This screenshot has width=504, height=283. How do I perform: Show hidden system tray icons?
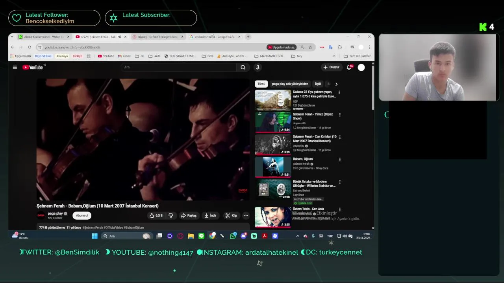(x=298, y=236)
